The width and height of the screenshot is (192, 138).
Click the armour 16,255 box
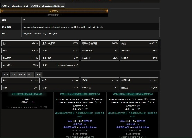click(x=60, y=80)
